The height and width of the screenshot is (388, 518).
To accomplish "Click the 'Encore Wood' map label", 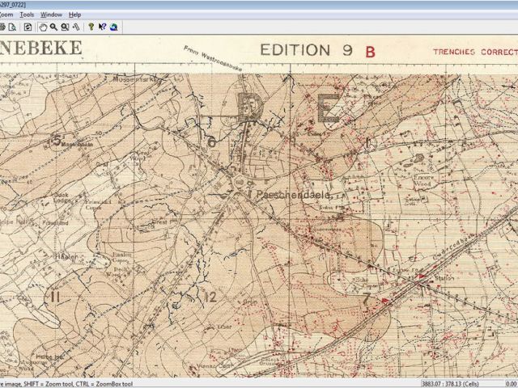I will [422, 180].
